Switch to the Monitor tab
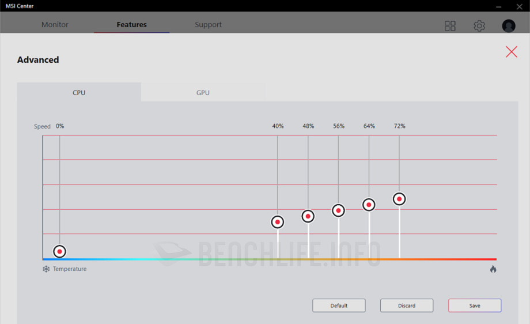The image size is (530, 324). click(x=55, y=25)
